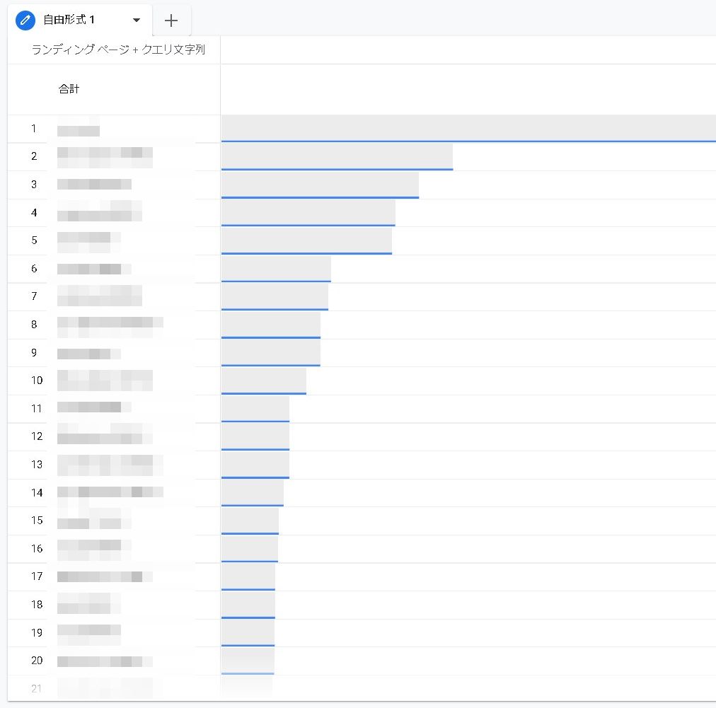Viewport: 716px width, 708px height.
Task: Select the 合計 total row label
Action: [x=69, y=89]
